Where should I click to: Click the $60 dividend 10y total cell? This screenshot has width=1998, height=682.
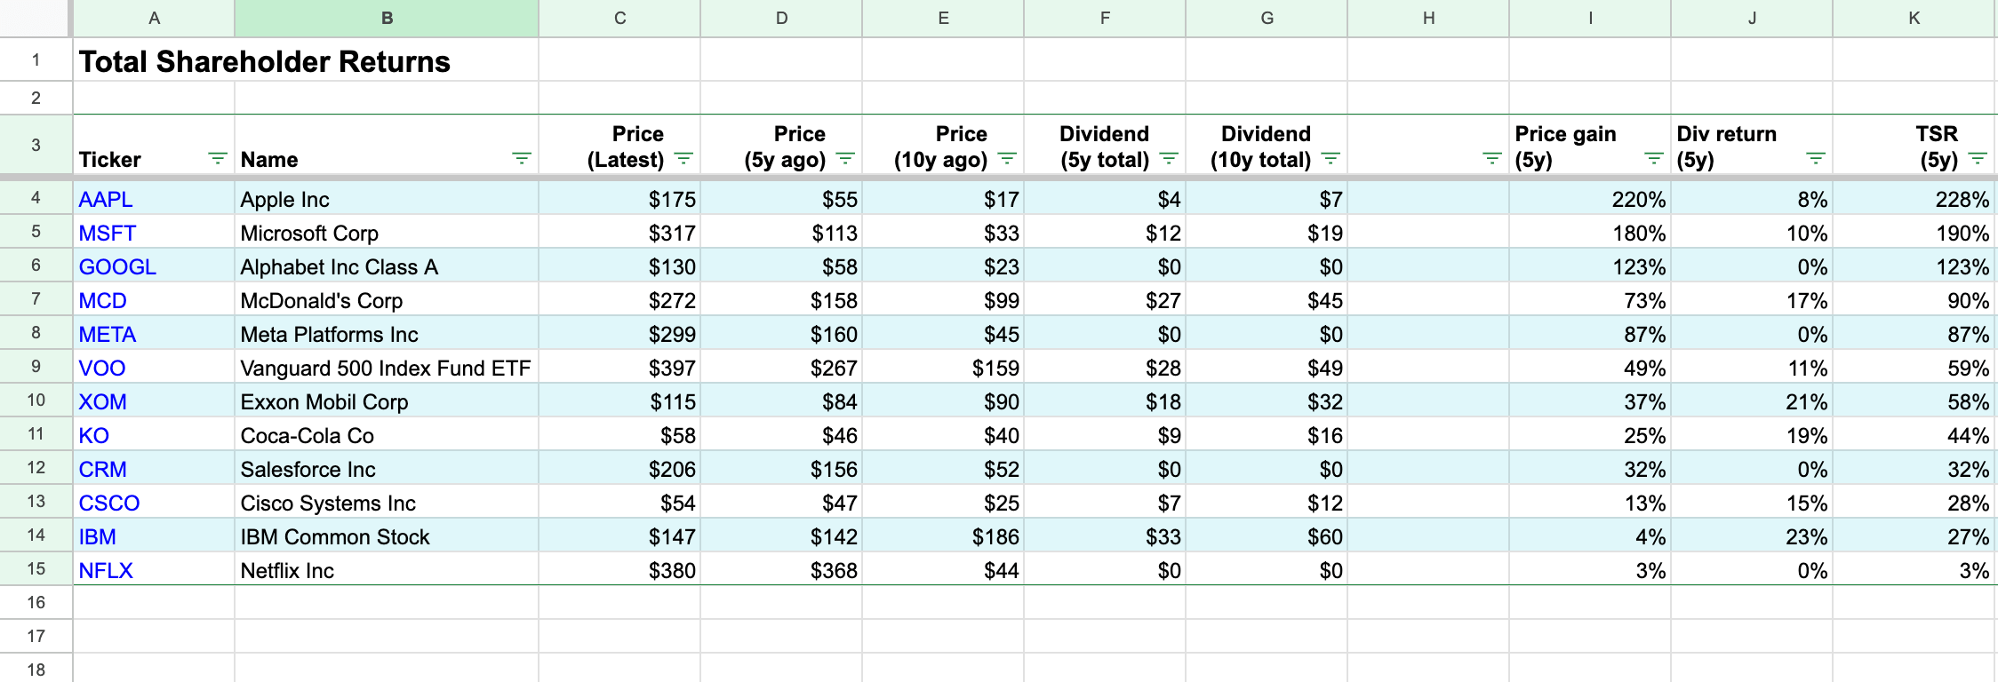[x=1267, y=536]
